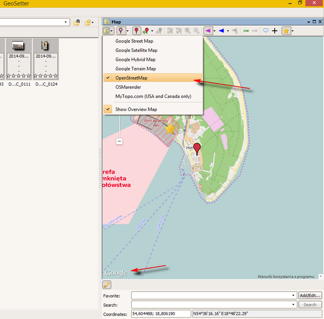This screenshot has height=319, width=324.
Task: Click the 216 road label on map
Action: click(197, 169)
